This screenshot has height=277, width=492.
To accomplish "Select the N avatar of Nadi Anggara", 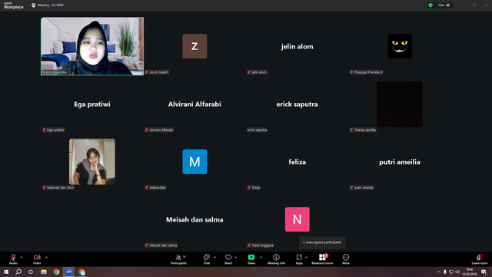I will 298,219.
